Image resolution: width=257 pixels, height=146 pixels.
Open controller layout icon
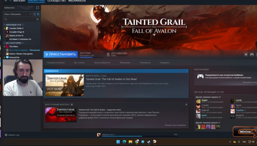click(x=252, y=54)
